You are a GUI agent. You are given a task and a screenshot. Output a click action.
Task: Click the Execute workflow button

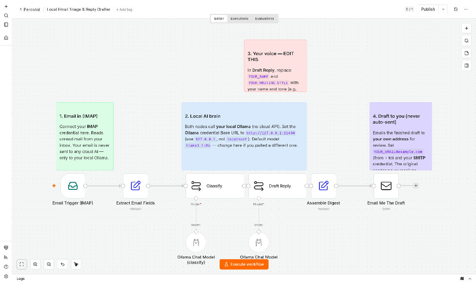(x=244, y=264)
